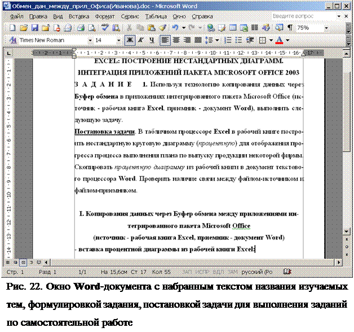Apply a numbered list
The width and height of the screenshot is (354, 332).
(x=228, y=40)
